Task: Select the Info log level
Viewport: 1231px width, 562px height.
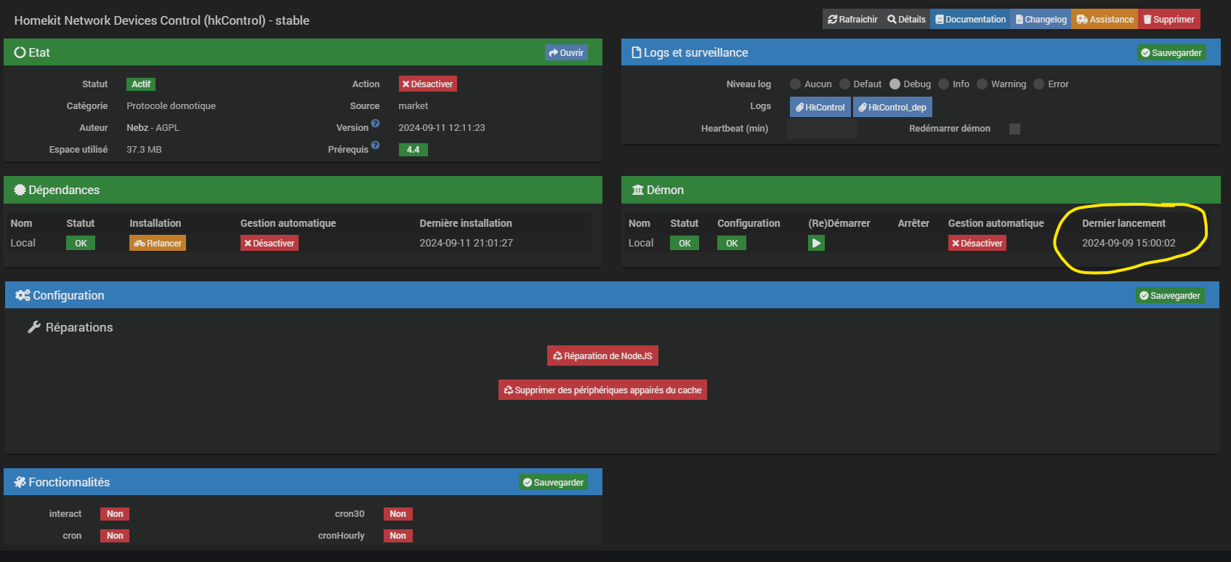Action: (943, 84)
